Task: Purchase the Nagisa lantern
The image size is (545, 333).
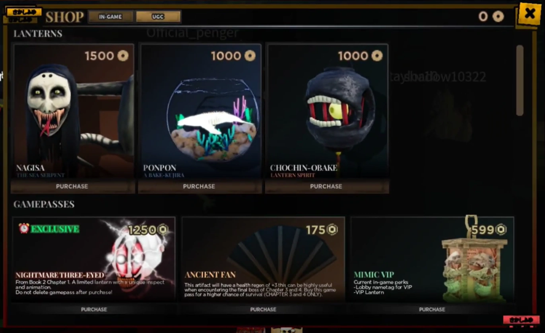Action: (x=72, y=186)
